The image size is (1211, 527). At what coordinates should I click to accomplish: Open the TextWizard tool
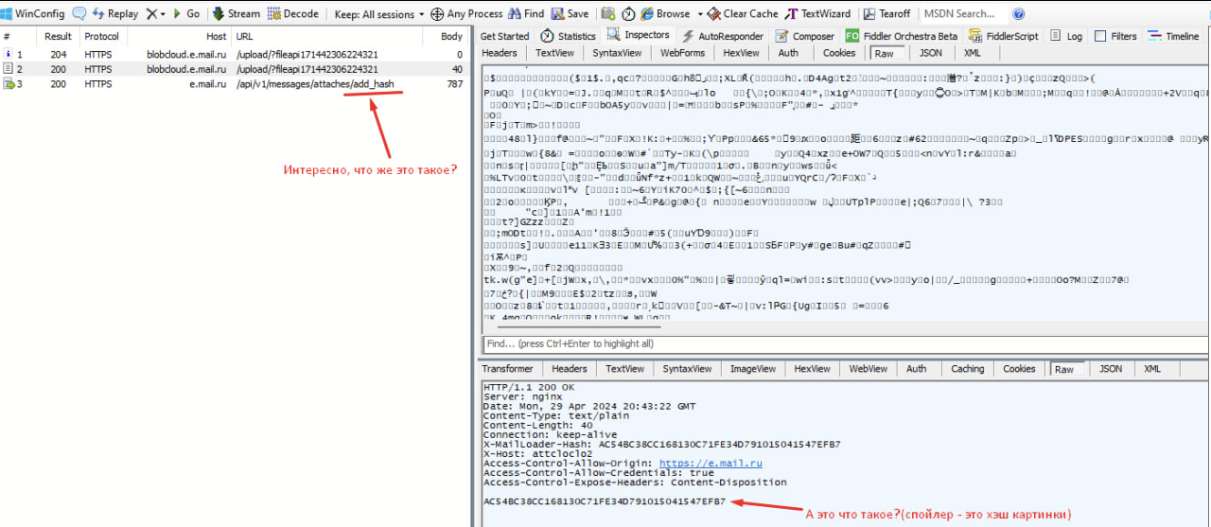pos(819,14)
